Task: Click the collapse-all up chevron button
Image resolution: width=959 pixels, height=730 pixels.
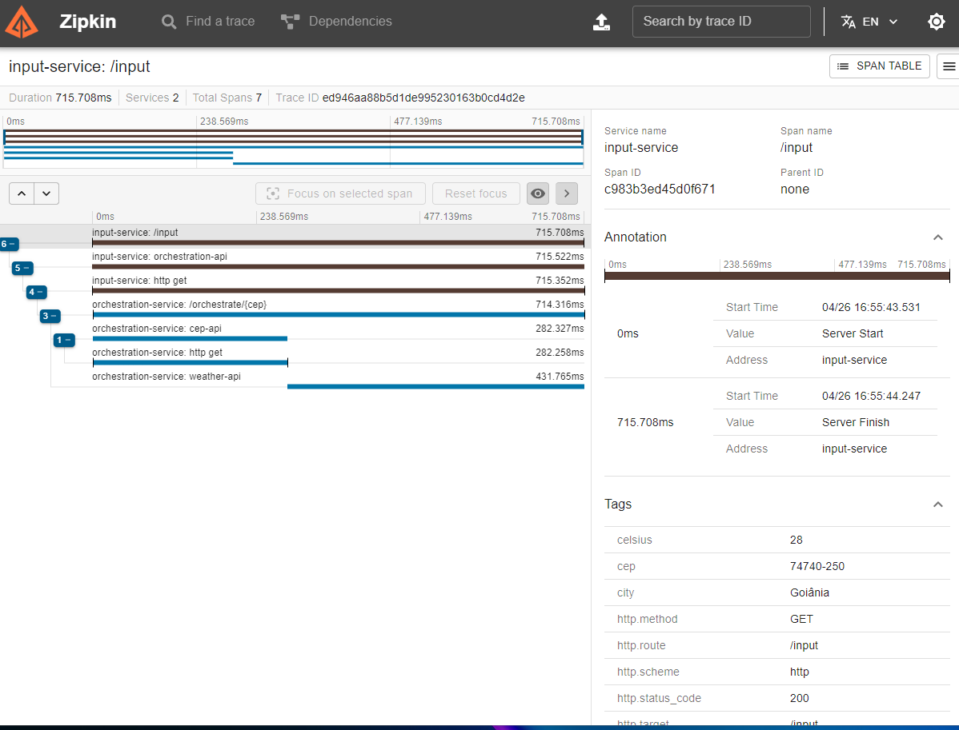Action: (x=22, y=193)
